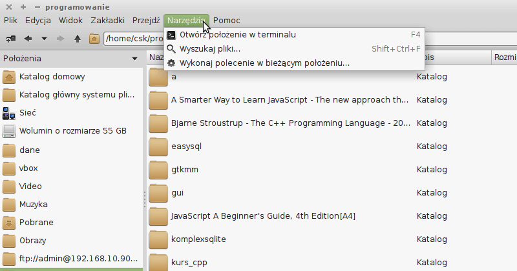Open the Zakładki menu
Screen dimensions: 517x271
click(107, 21)
